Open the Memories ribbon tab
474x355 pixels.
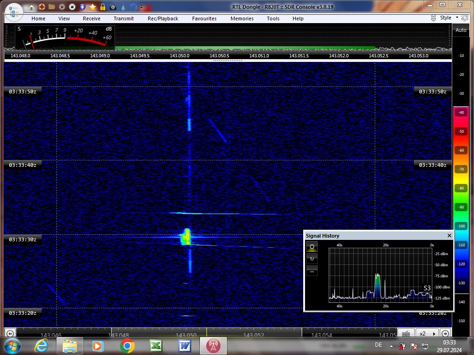point(242,18)
